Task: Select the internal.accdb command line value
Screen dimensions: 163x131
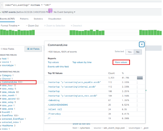Action: click(x=72, y=87)
